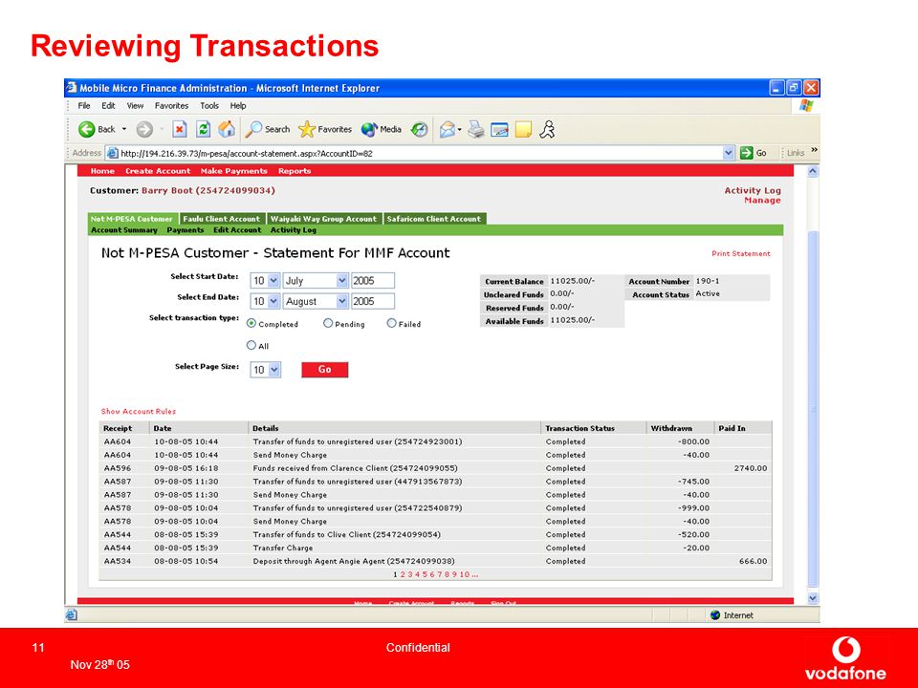Click the Print Statement link
Viewport: 918px width, 688px height.
tap(740, 253)
